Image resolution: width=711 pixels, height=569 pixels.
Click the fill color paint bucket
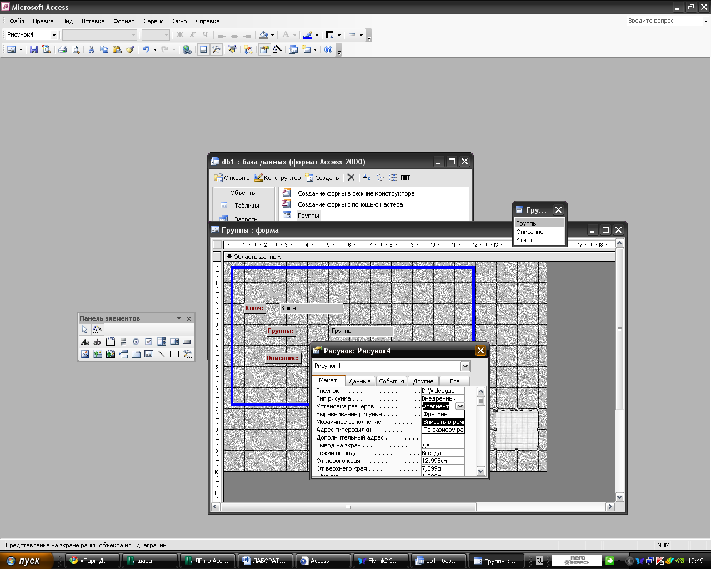click(264, 34)
